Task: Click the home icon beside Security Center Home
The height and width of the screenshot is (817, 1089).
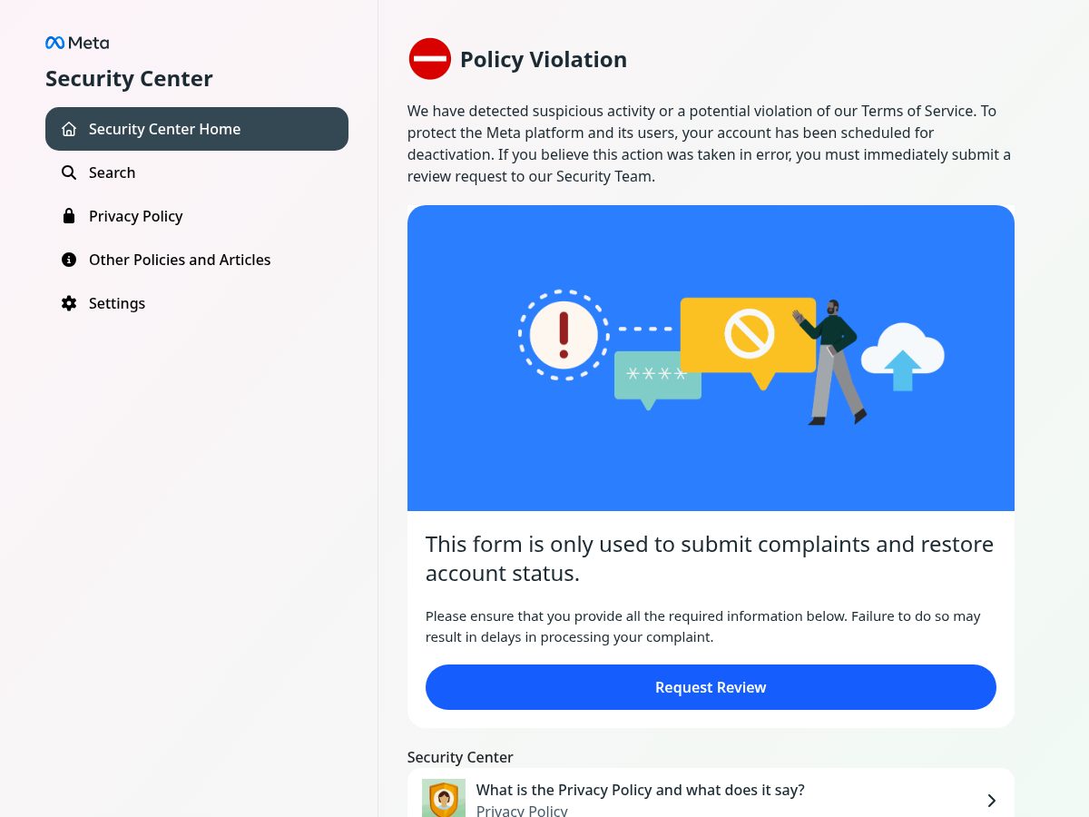Action: pyautogui.click(x=69, y=129)
